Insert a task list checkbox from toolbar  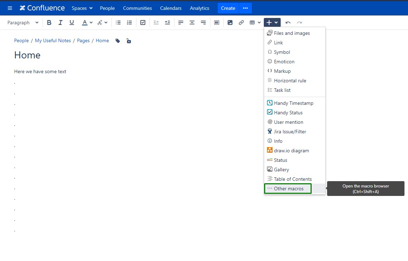[143, 23]
